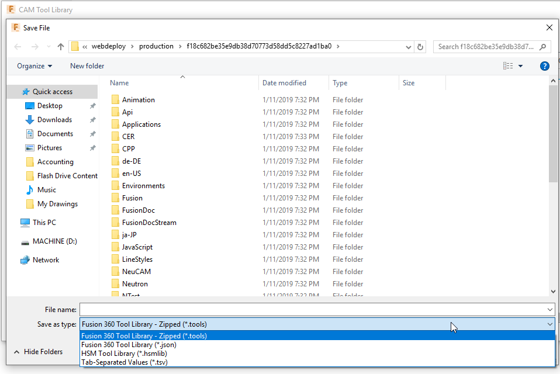Open the Organize menu

(34, 66)
